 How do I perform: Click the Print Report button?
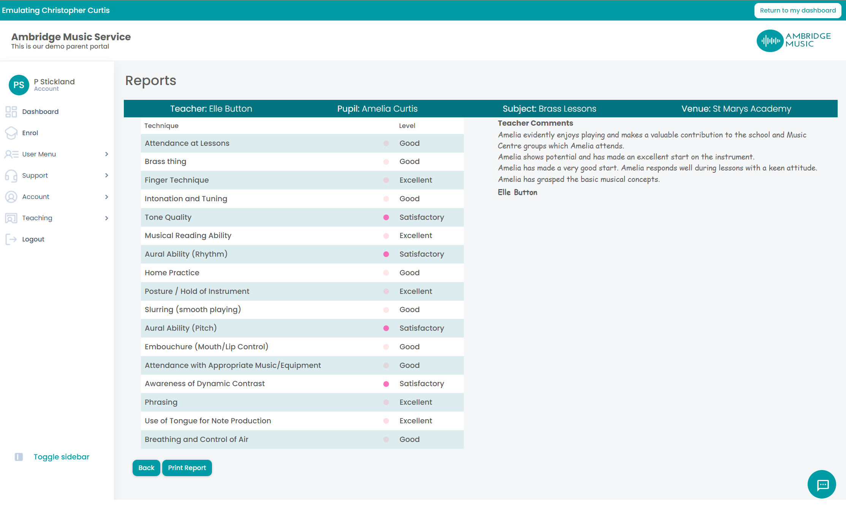(187, 468)
